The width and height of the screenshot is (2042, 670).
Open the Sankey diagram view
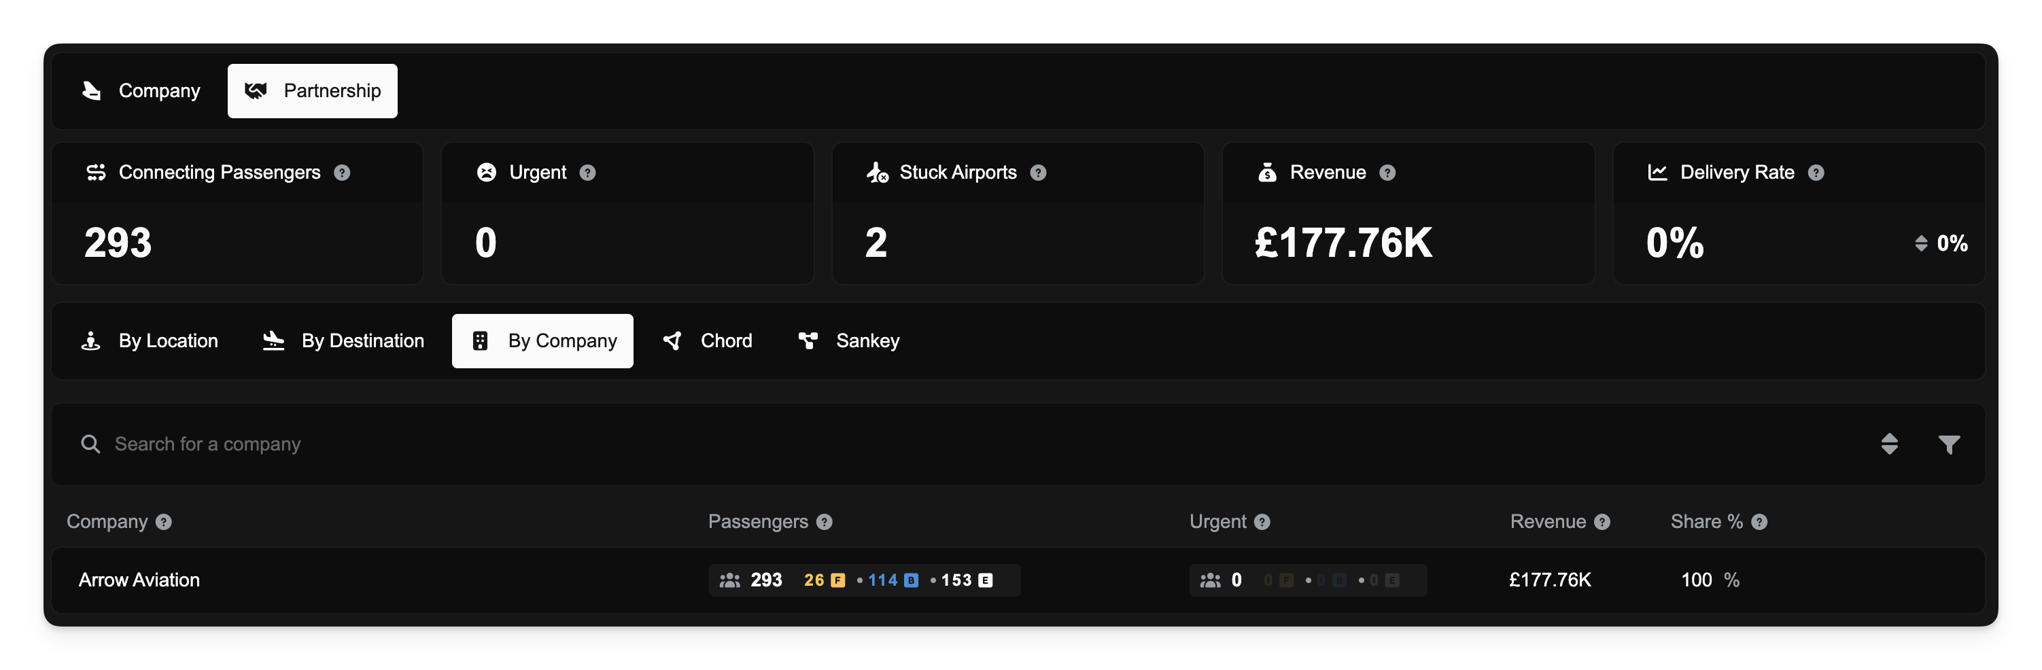coord(848,341)
